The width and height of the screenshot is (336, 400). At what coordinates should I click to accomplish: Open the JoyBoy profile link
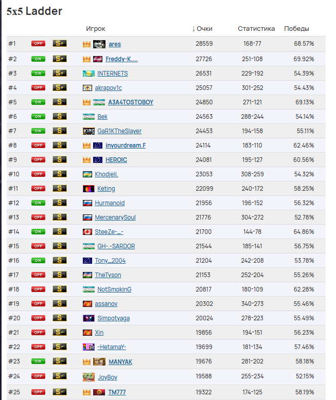pyautogui.click(x=108, y=377)
